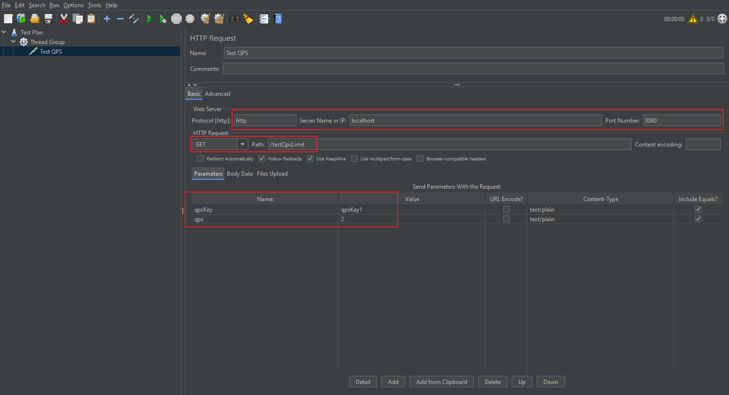
Task: Open the Function Helper list icon
Action: [264, 19]
